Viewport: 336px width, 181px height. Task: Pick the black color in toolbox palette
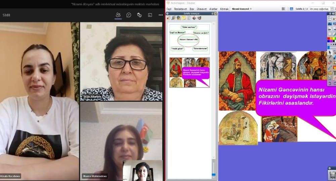click(x=333, y=41)
